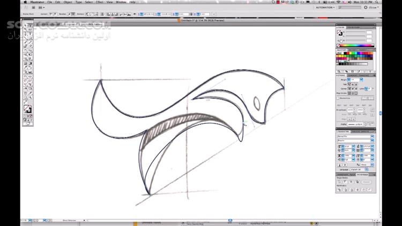Select the butt cap stroke icon
This screenshot has width=402, height=226.
[349, 84]
